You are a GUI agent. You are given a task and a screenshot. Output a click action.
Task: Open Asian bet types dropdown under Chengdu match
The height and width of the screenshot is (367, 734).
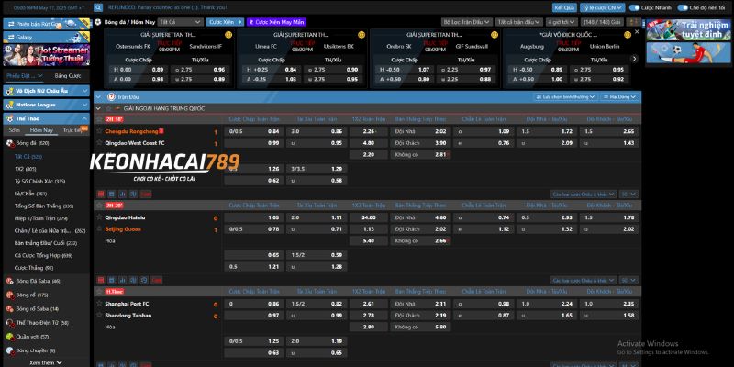[584, 194]
